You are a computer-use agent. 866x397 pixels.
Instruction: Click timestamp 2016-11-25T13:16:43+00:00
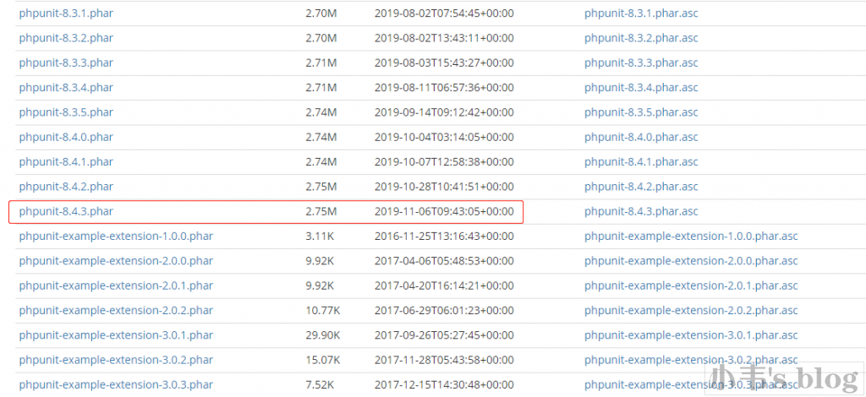tap(444, 237)
